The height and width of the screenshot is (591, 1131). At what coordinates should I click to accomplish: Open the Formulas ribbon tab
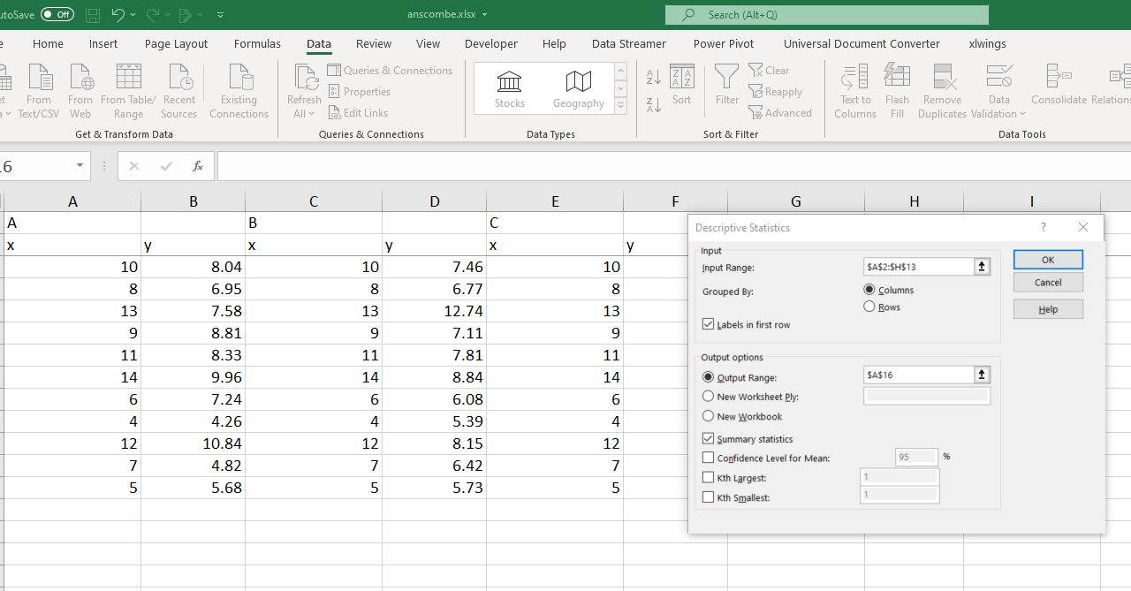257,43
